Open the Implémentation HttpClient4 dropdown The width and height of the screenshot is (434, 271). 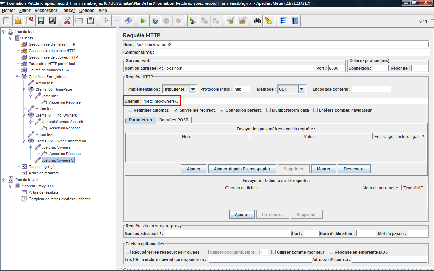(x=193, y=89)
